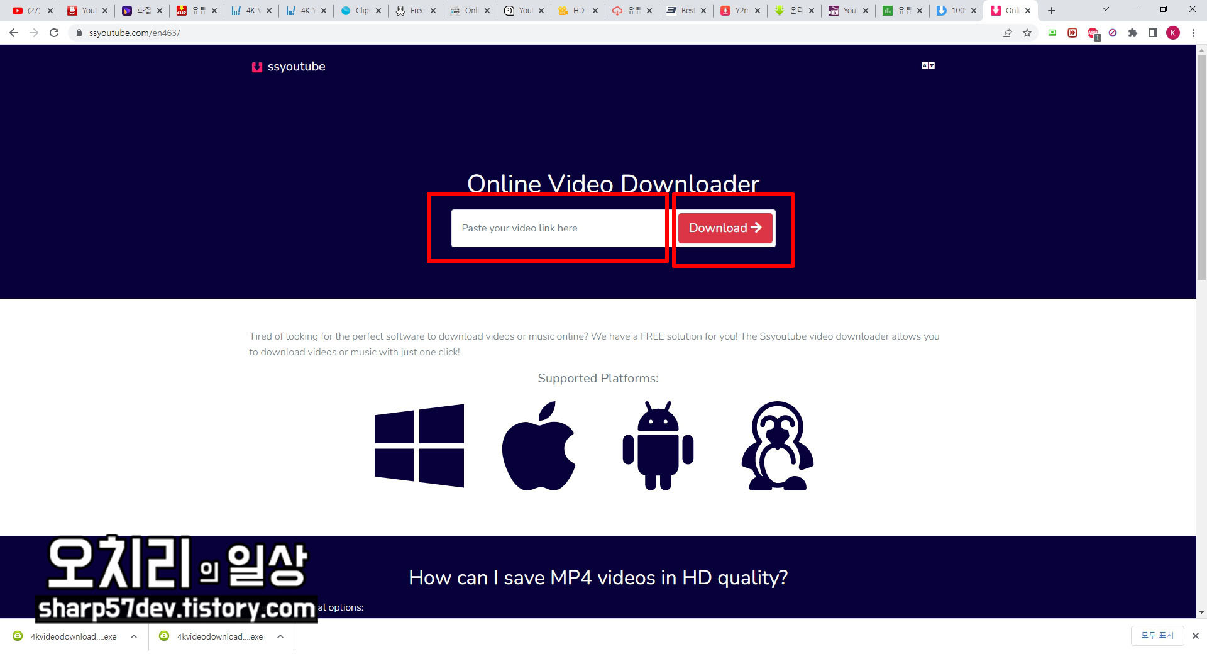The height and width of the screenshot is (654, 1207).
Task: Open the Extensions puzzle-piece menu
Action: (1133, 33)
